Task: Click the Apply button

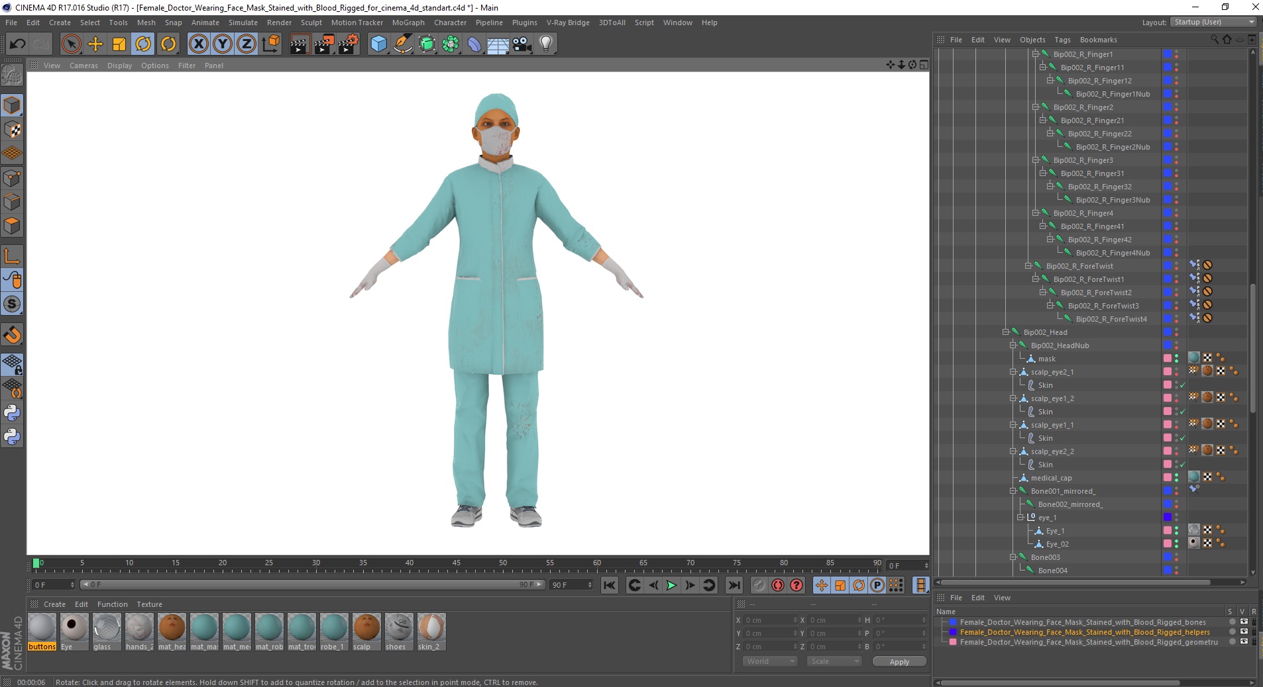Action: click(899, 661)
